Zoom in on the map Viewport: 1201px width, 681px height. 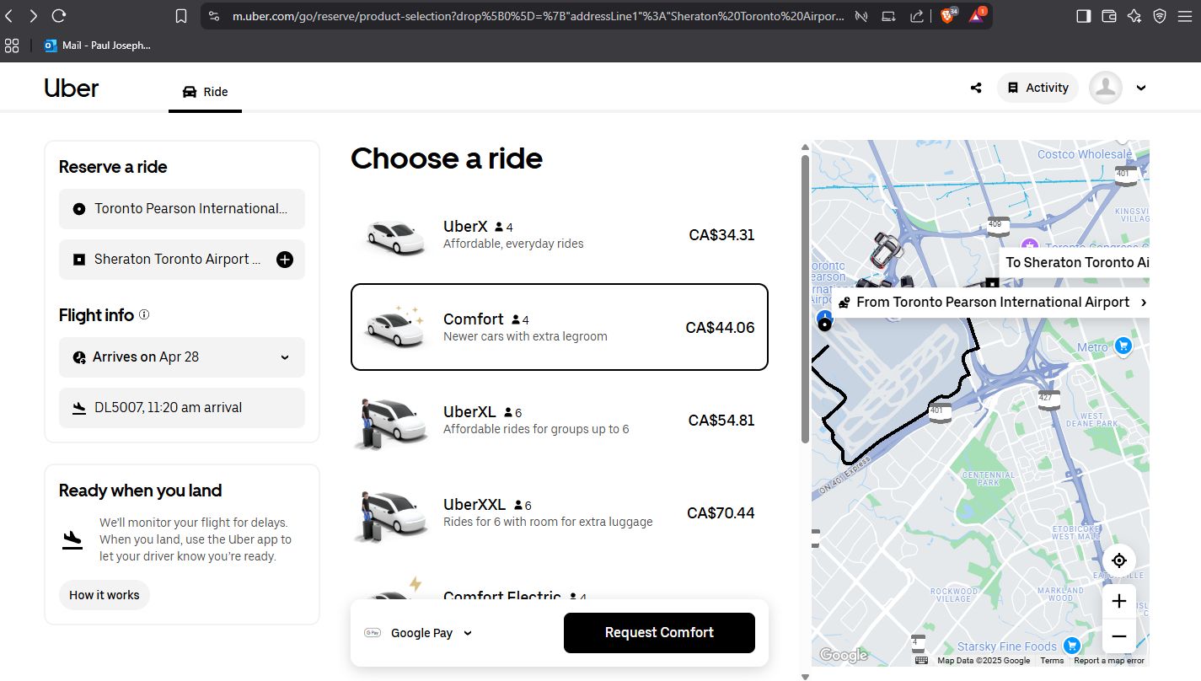pyautogui.click(x=1118, y=601)
